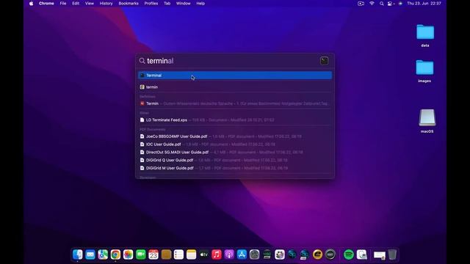Open Podcasts from the Dock
This screenshot has width=470, height=264.
[x=229, y=254]
